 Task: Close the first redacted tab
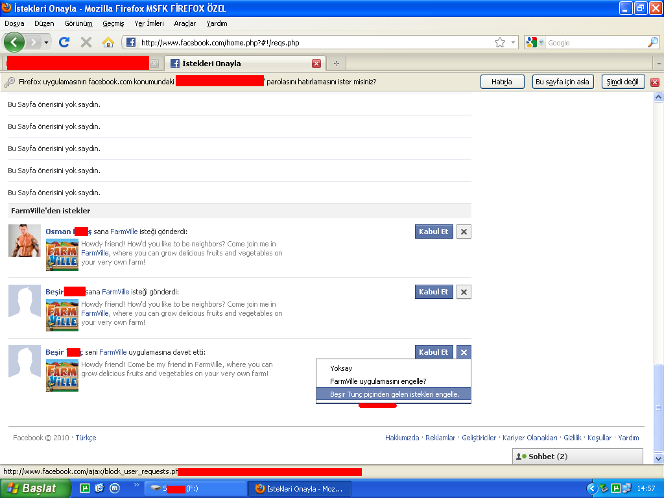[x=154, y=64]
